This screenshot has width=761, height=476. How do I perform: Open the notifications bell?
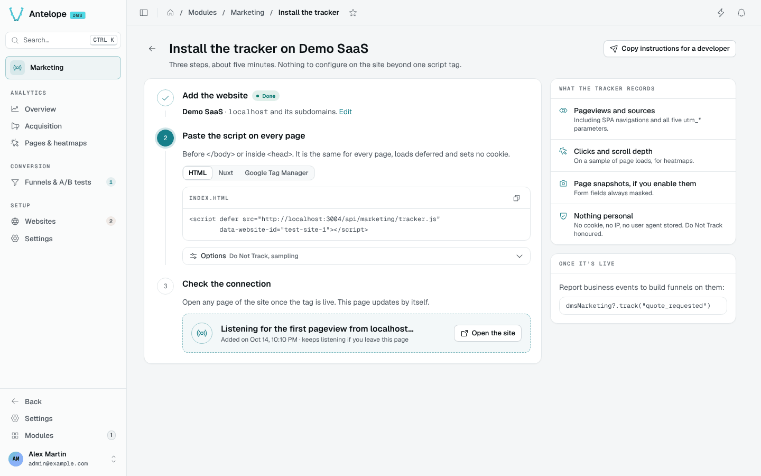click(x=741, y=13)
